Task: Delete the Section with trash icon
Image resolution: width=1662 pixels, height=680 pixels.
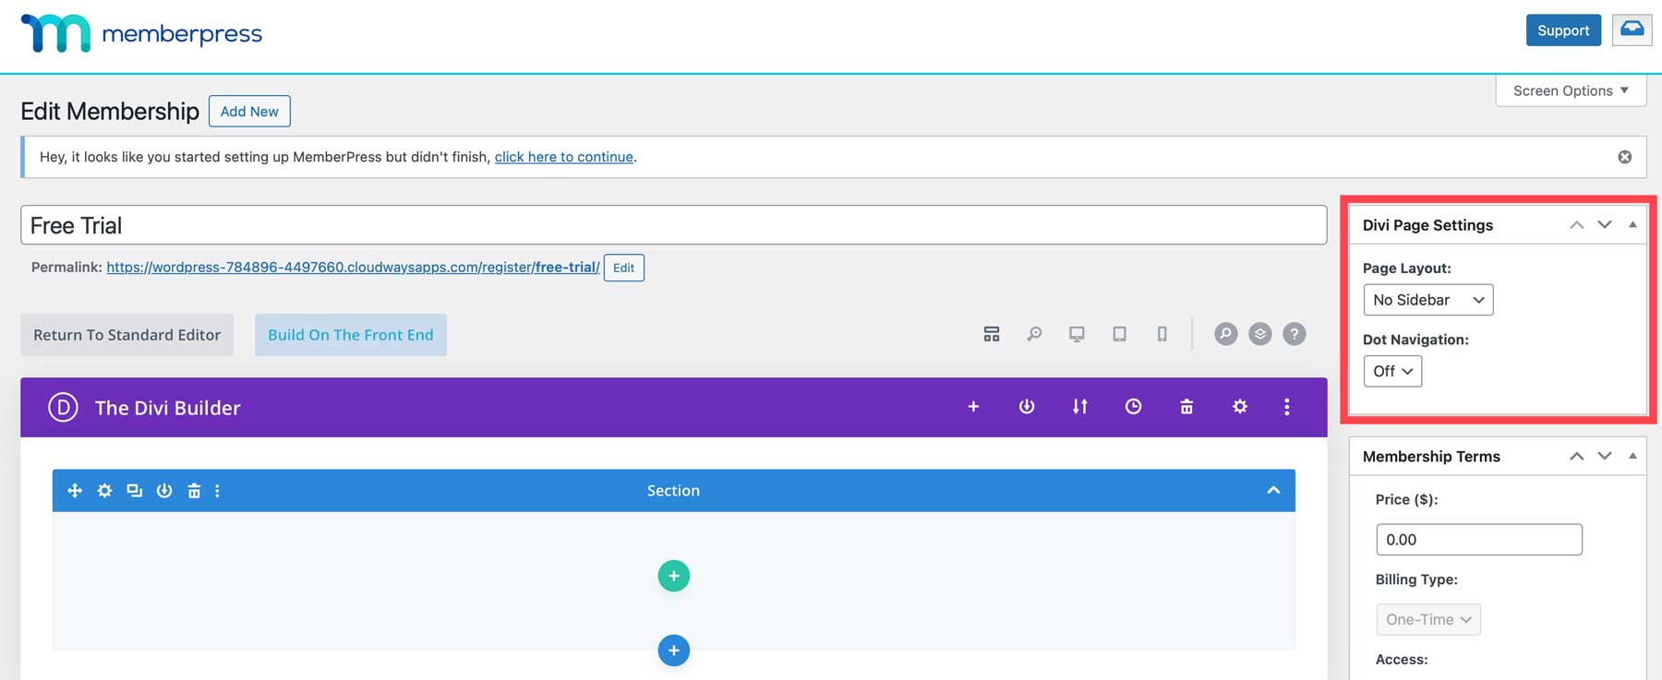Action: [194, 491]
